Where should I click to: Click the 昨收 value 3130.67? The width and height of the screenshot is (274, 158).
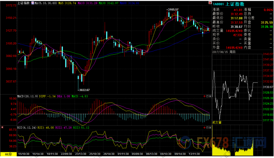point(236,26)
